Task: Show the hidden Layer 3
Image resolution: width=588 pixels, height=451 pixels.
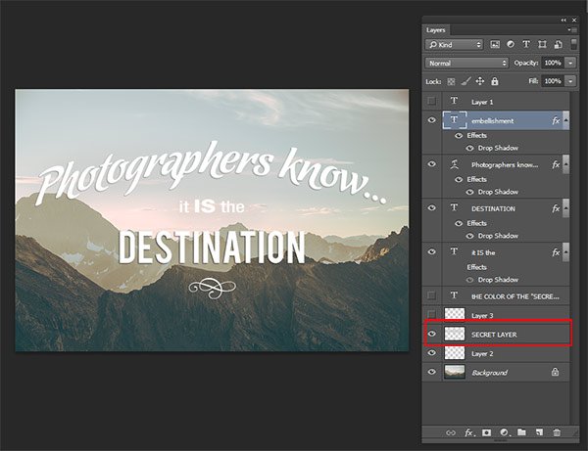Action: click(432, 315)
